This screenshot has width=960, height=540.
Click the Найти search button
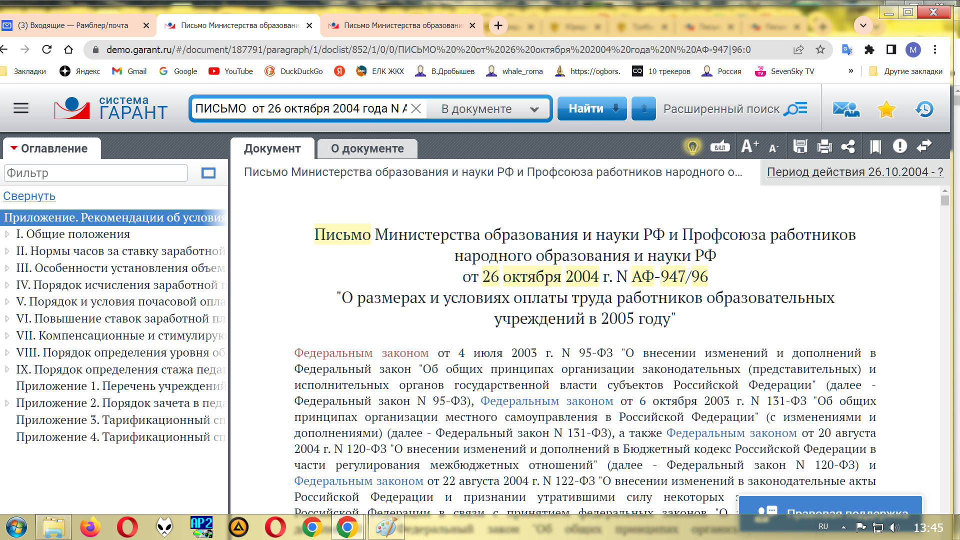click(592, 108)
